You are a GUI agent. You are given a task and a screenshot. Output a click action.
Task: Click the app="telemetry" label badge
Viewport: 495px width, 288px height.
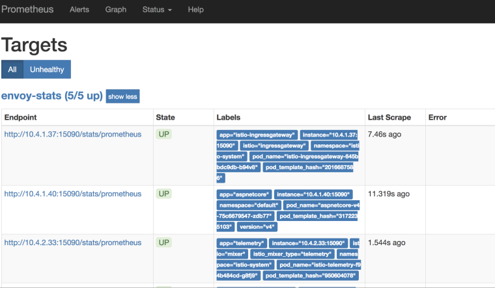pyautogui.click(x=242, y=243)
